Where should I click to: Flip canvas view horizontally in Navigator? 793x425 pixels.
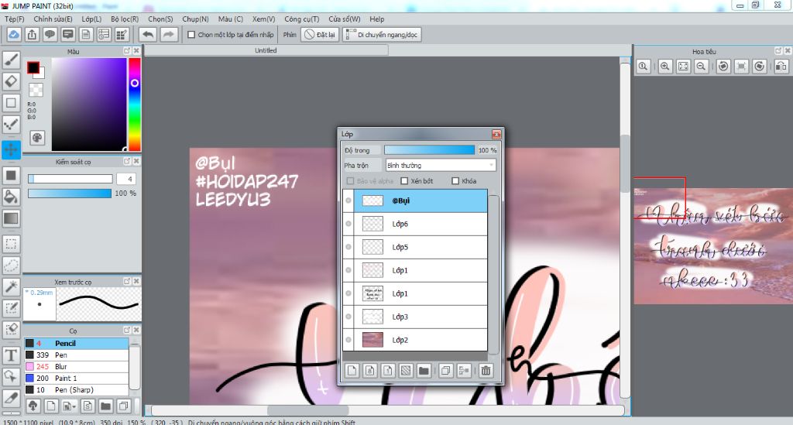pos(781,67)
